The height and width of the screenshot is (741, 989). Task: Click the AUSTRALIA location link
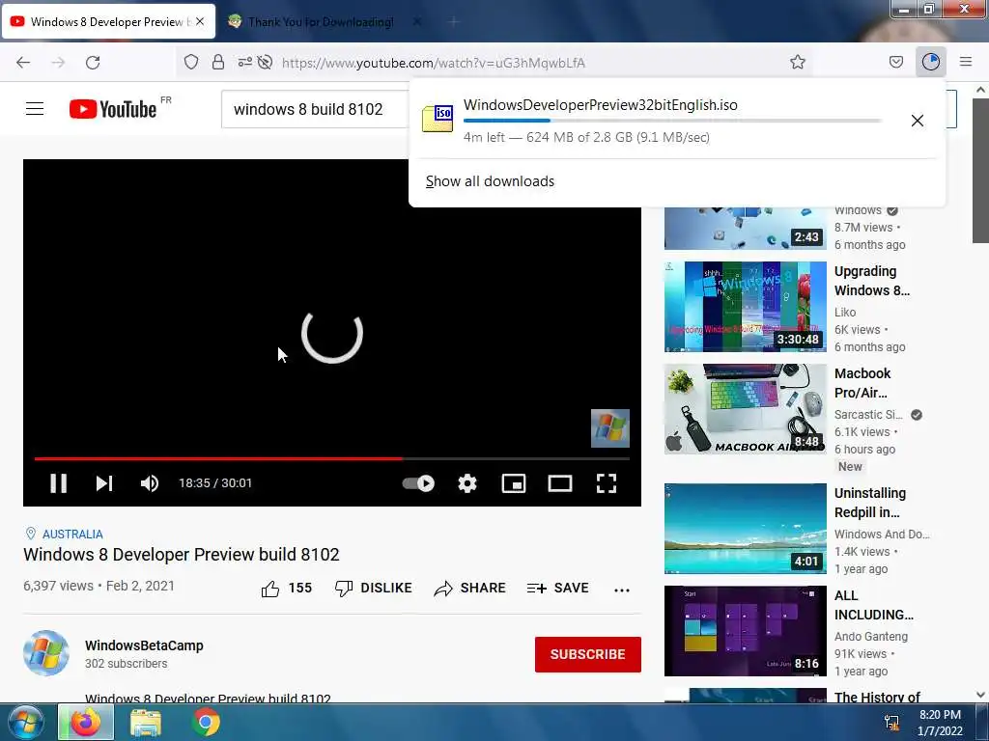coord(72,535)
